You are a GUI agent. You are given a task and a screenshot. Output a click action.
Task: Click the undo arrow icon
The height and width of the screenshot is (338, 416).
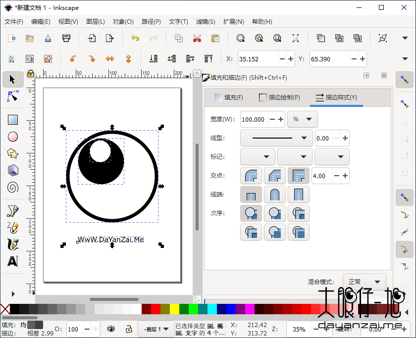coord(135,38)
